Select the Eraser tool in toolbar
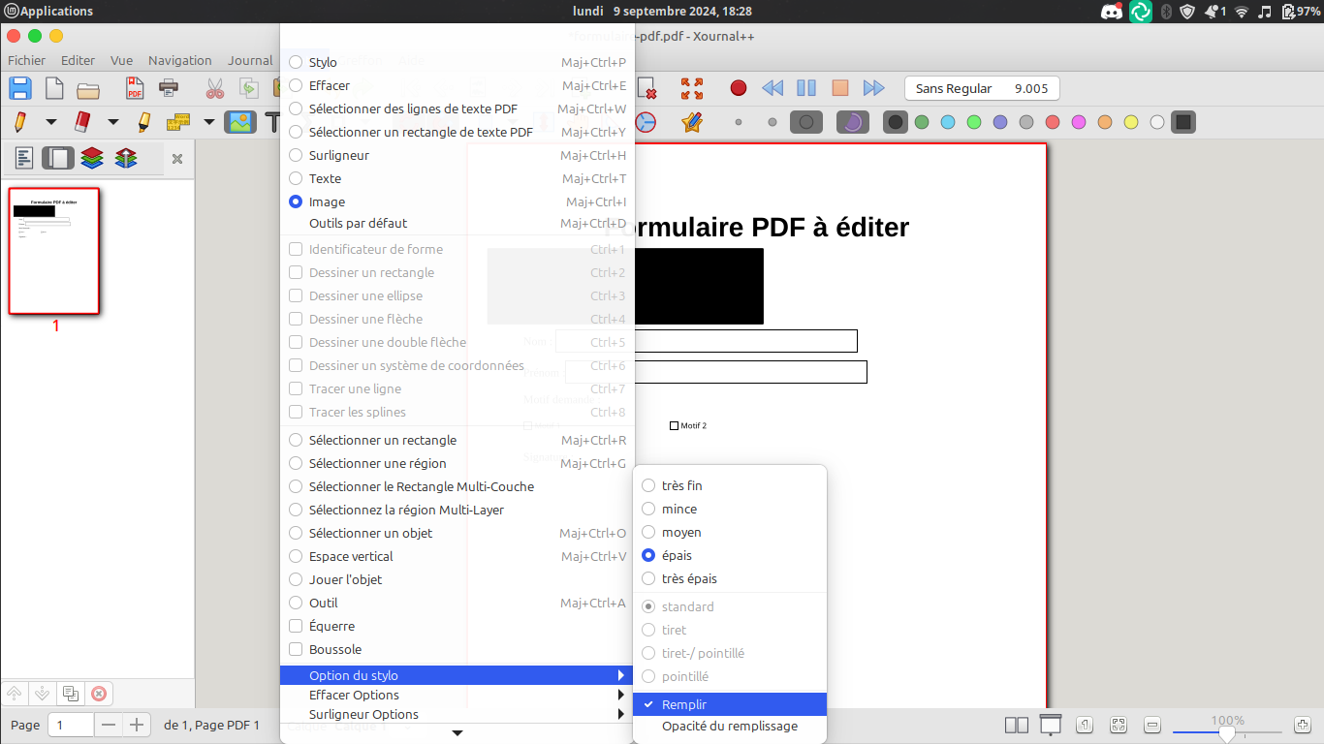 82,122
